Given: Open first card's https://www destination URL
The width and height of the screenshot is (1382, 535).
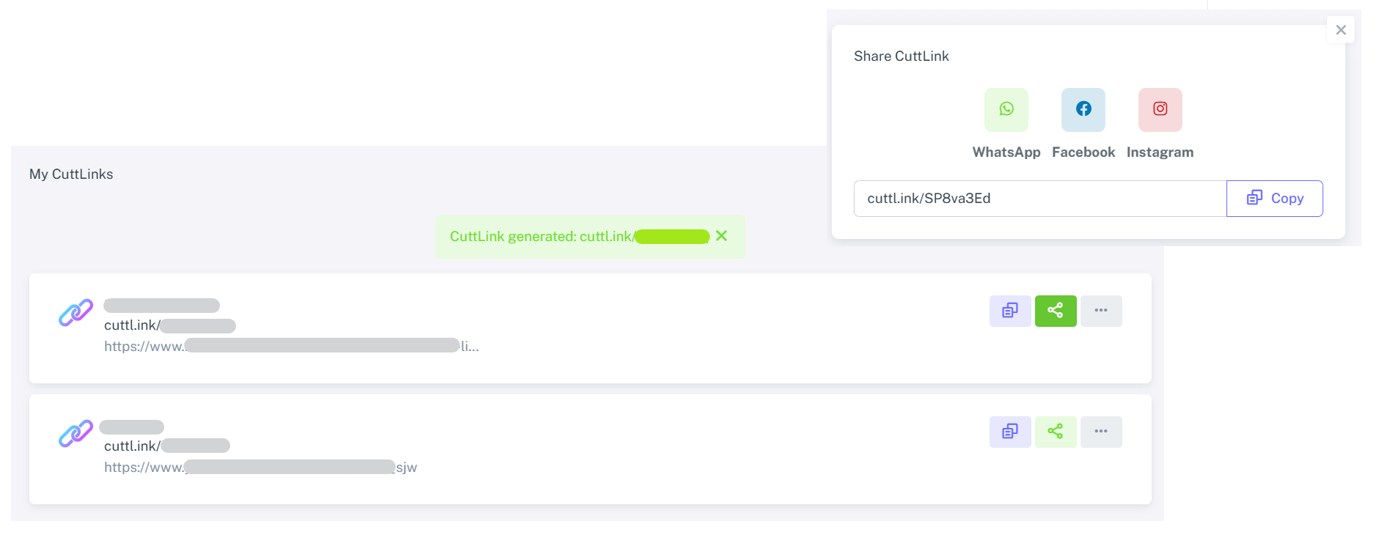Looking at the screenshot, I should [290, 346].
